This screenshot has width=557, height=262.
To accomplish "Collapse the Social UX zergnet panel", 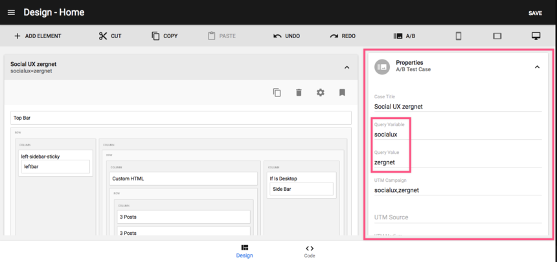I will (x=347, y=67).
